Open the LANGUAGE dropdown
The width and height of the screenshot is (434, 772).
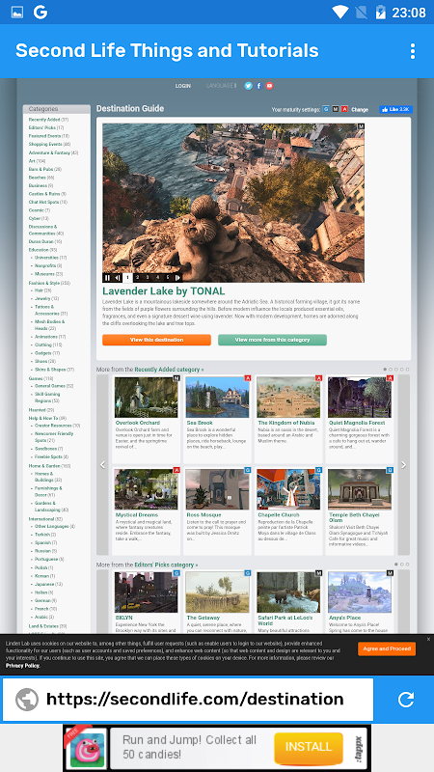(x=221, y=86)
